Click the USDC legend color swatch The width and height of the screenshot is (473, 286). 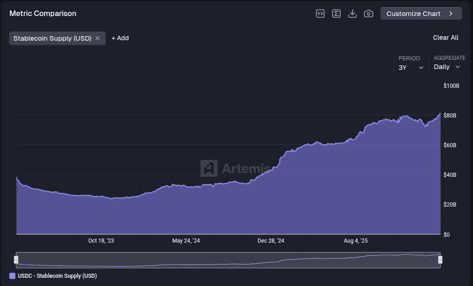pos(12,276)
